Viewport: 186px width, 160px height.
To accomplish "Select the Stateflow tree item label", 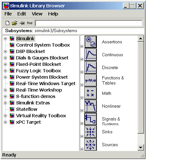I will 27,109.
